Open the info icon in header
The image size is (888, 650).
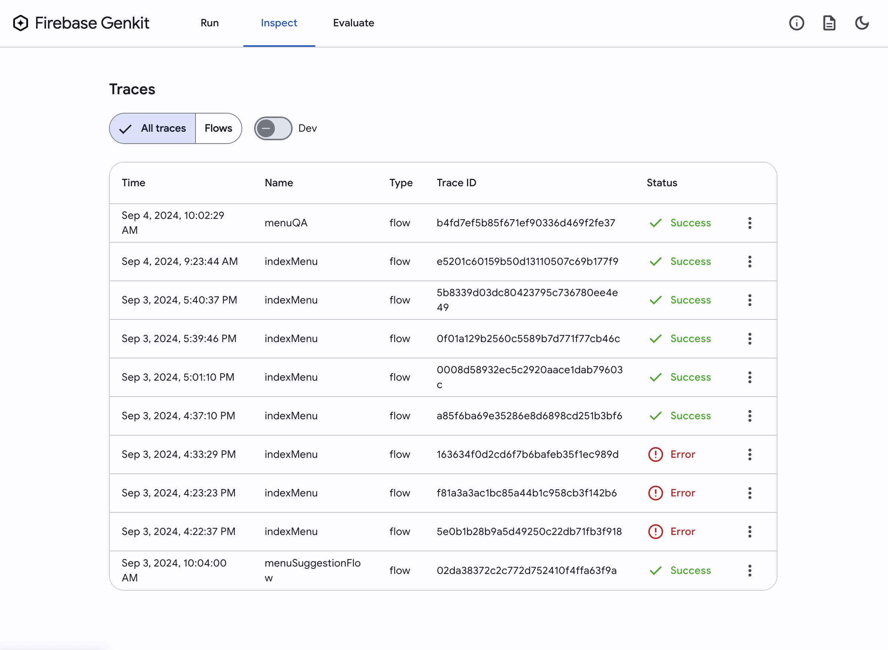[x=796, y=23]
